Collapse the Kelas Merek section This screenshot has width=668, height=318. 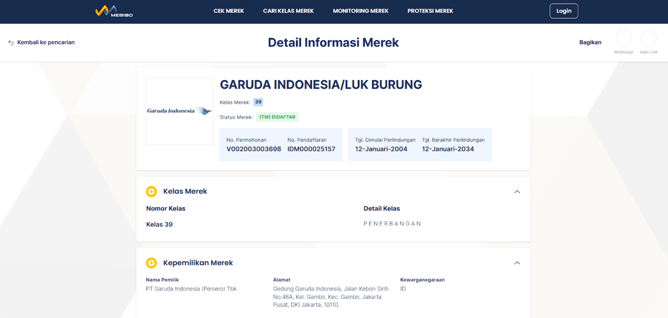[x=517, y=191]
